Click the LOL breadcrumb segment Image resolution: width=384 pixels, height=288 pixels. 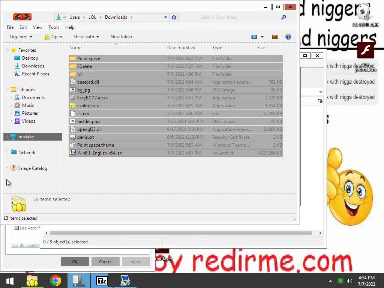point(92,17)
